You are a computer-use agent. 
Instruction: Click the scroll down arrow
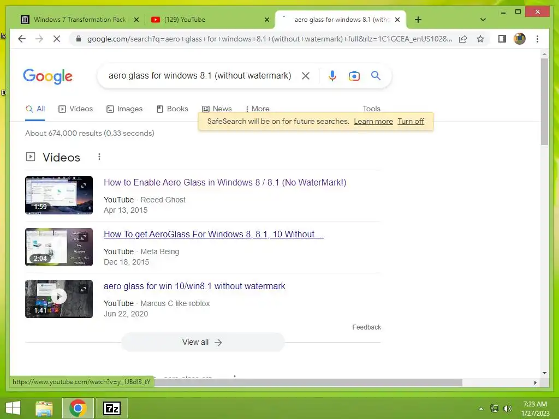544,373
